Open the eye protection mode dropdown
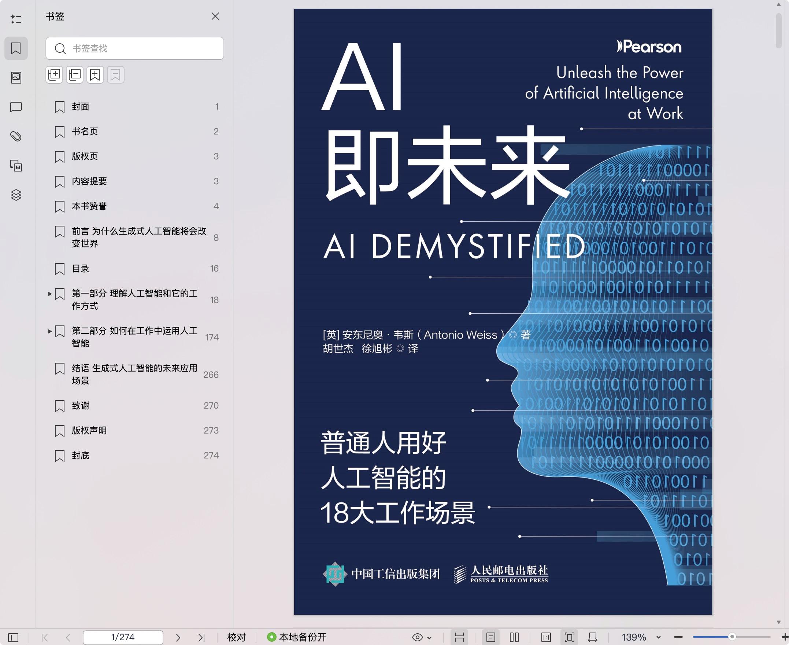The width and height of the screenshot is (789, 645). pyautogui.click(x=422, y=638)
